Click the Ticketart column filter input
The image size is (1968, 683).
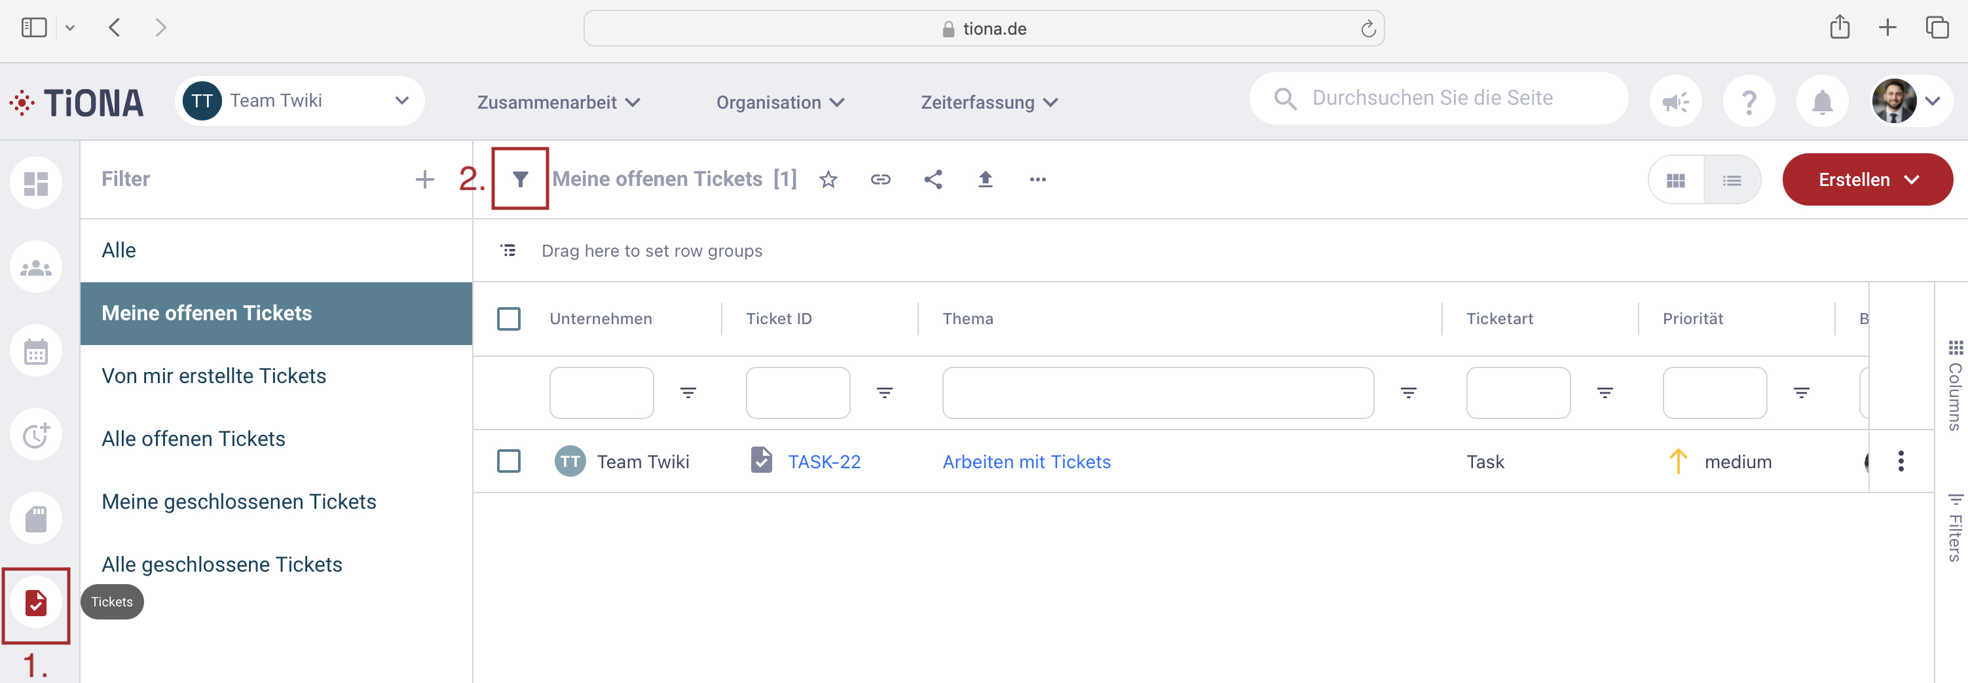click(1519, 393)
